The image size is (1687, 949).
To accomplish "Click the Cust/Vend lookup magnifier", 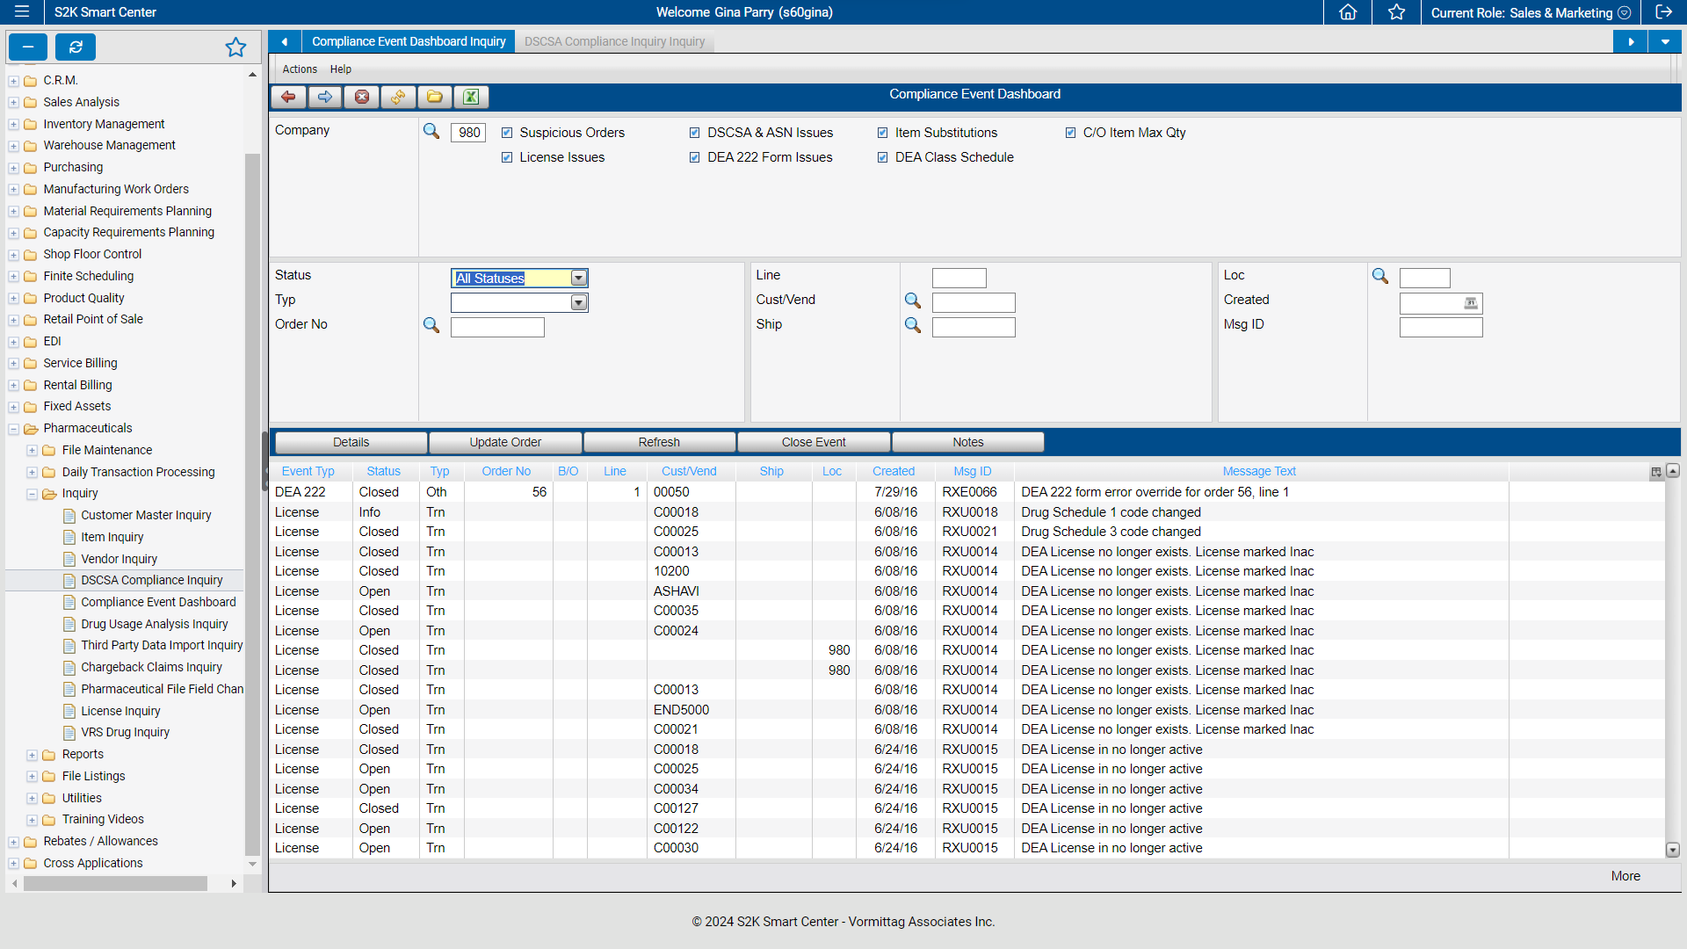I will click(913, 301).
